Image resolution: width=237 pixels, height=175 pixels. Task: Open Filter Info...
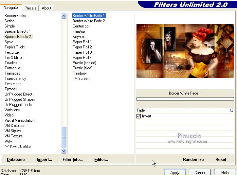[73, 159]
